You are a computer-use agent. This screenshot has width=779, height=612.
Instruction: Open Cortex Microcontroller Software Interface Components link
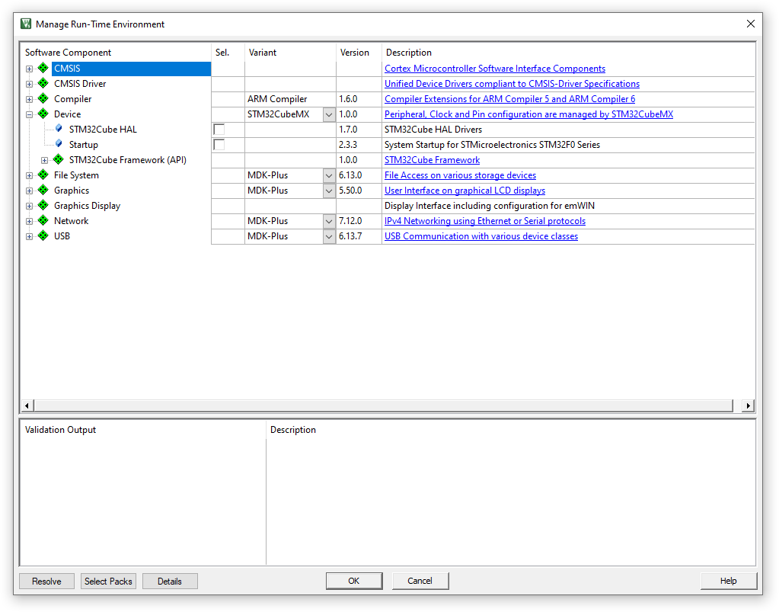point(495,69)
